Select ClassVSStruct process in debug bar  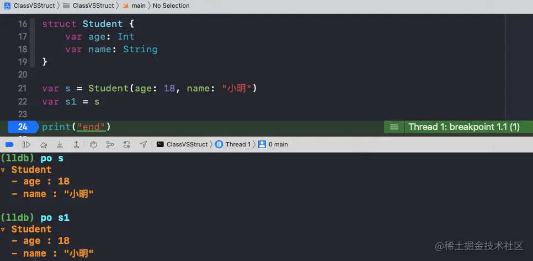pos(182,144)
